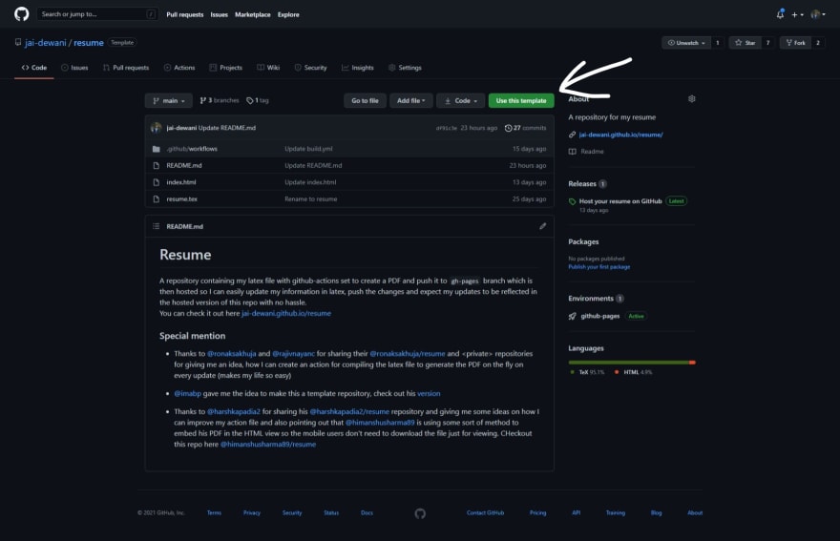The image size is (840, 541).
Task: Open the notifications bell
Action: (x=780, y=14)
